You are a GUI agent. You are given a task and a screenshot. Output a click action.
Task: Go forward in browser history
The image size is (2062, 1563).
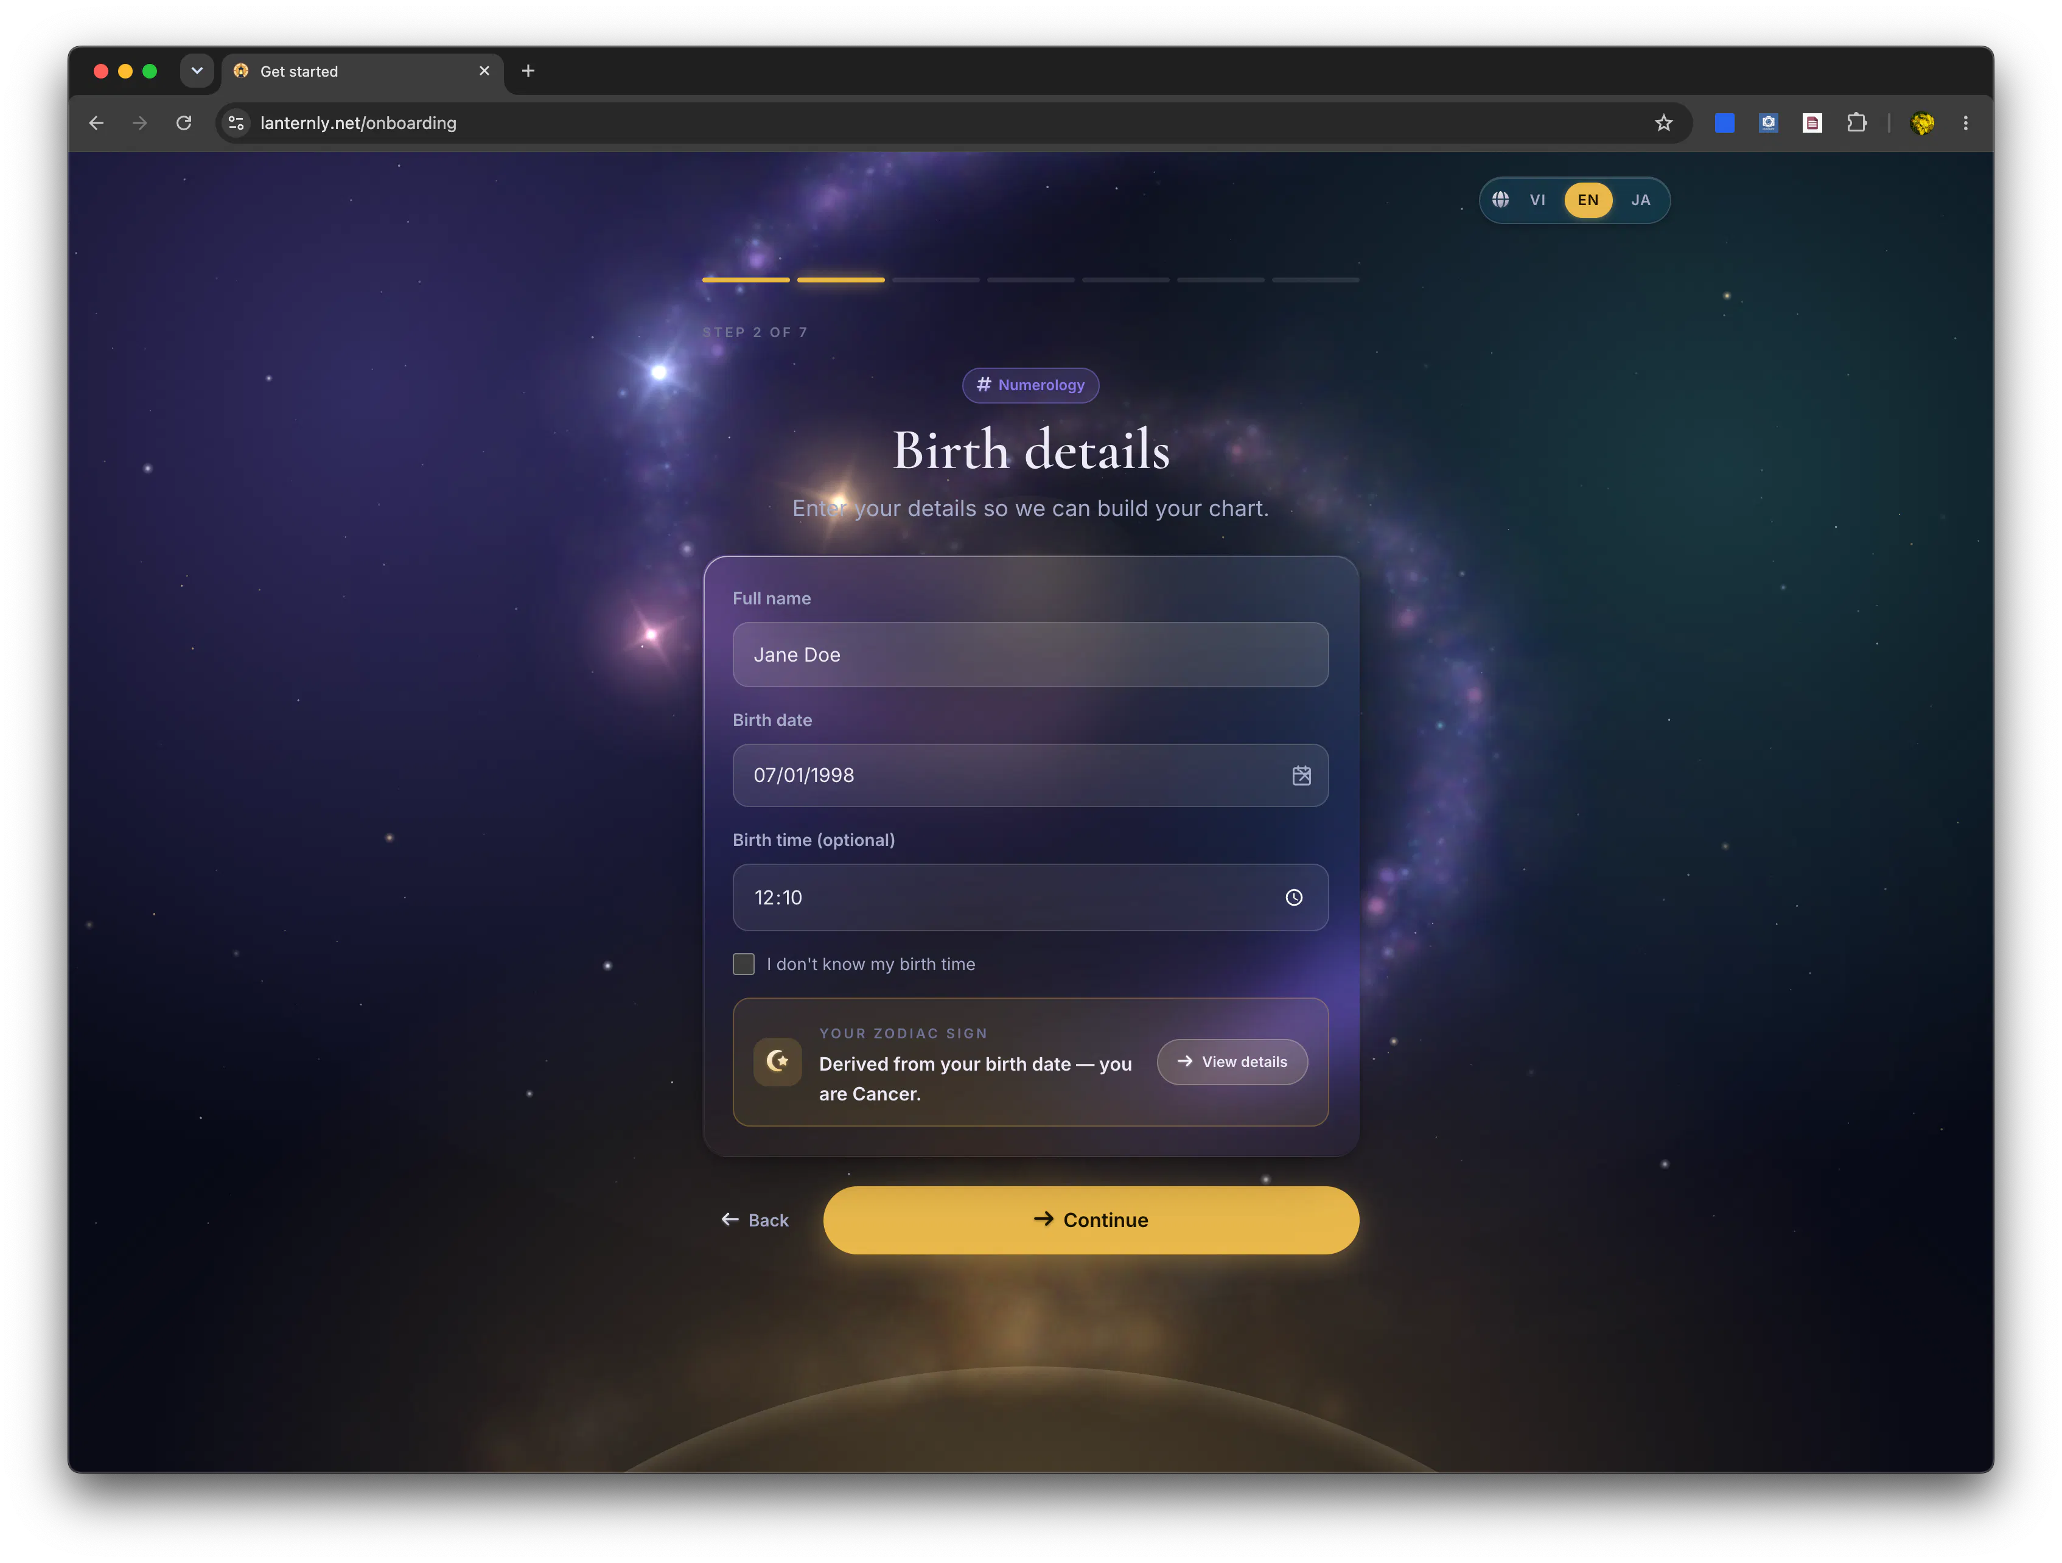coord(140,123)
